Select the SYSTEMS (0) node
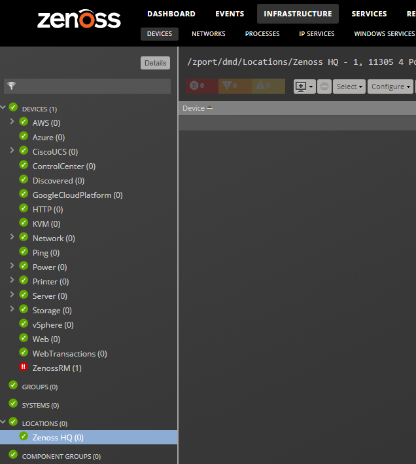 pyautogui.click(x=41, y=406)
